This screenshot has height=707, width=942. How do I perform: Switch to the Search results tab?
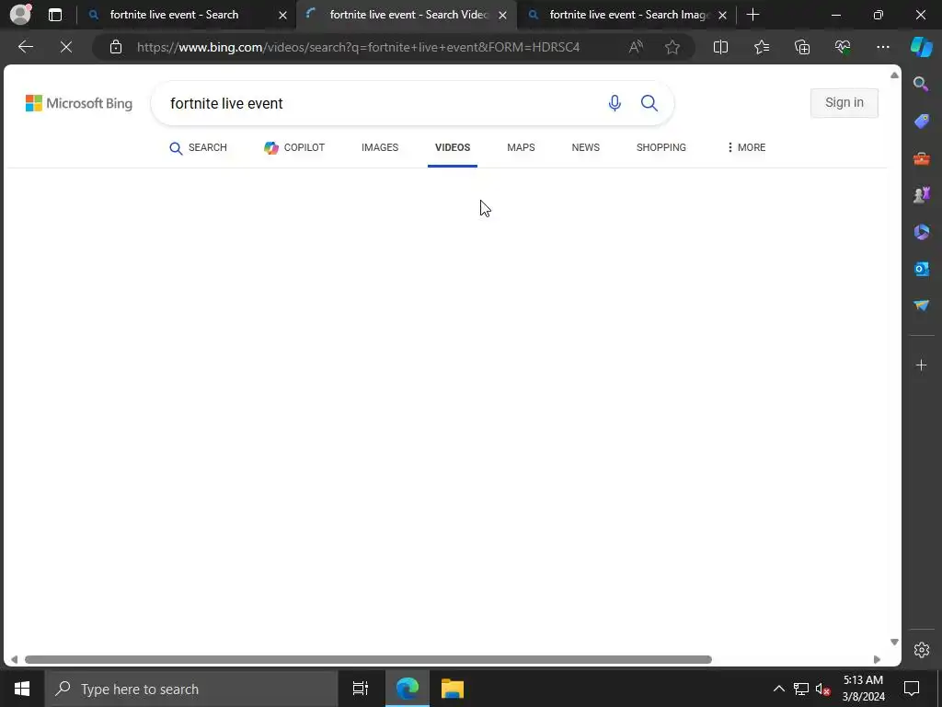point(198,148)
